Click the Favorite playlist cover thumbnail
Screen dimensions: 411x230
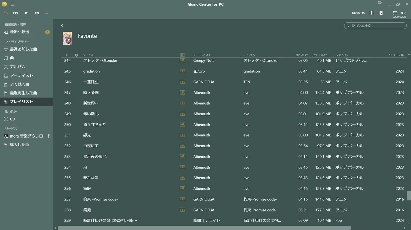67,38
